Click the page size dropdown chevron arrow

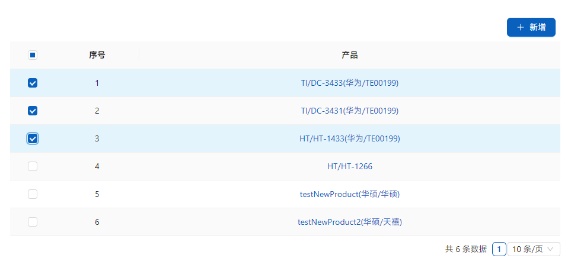click(x=551, y=249)
